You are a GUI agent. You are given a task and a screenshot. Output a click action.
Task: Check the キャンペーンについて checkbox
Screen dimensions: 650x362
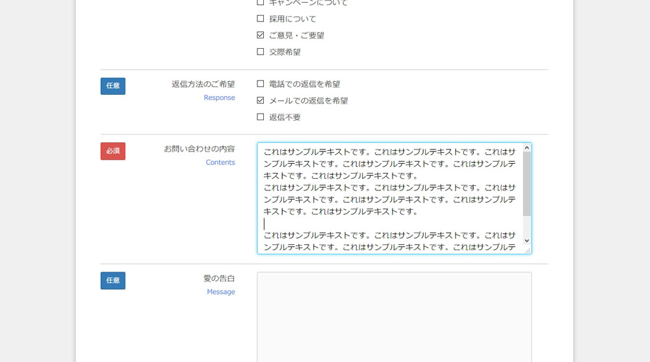click(x=261, y=3)
